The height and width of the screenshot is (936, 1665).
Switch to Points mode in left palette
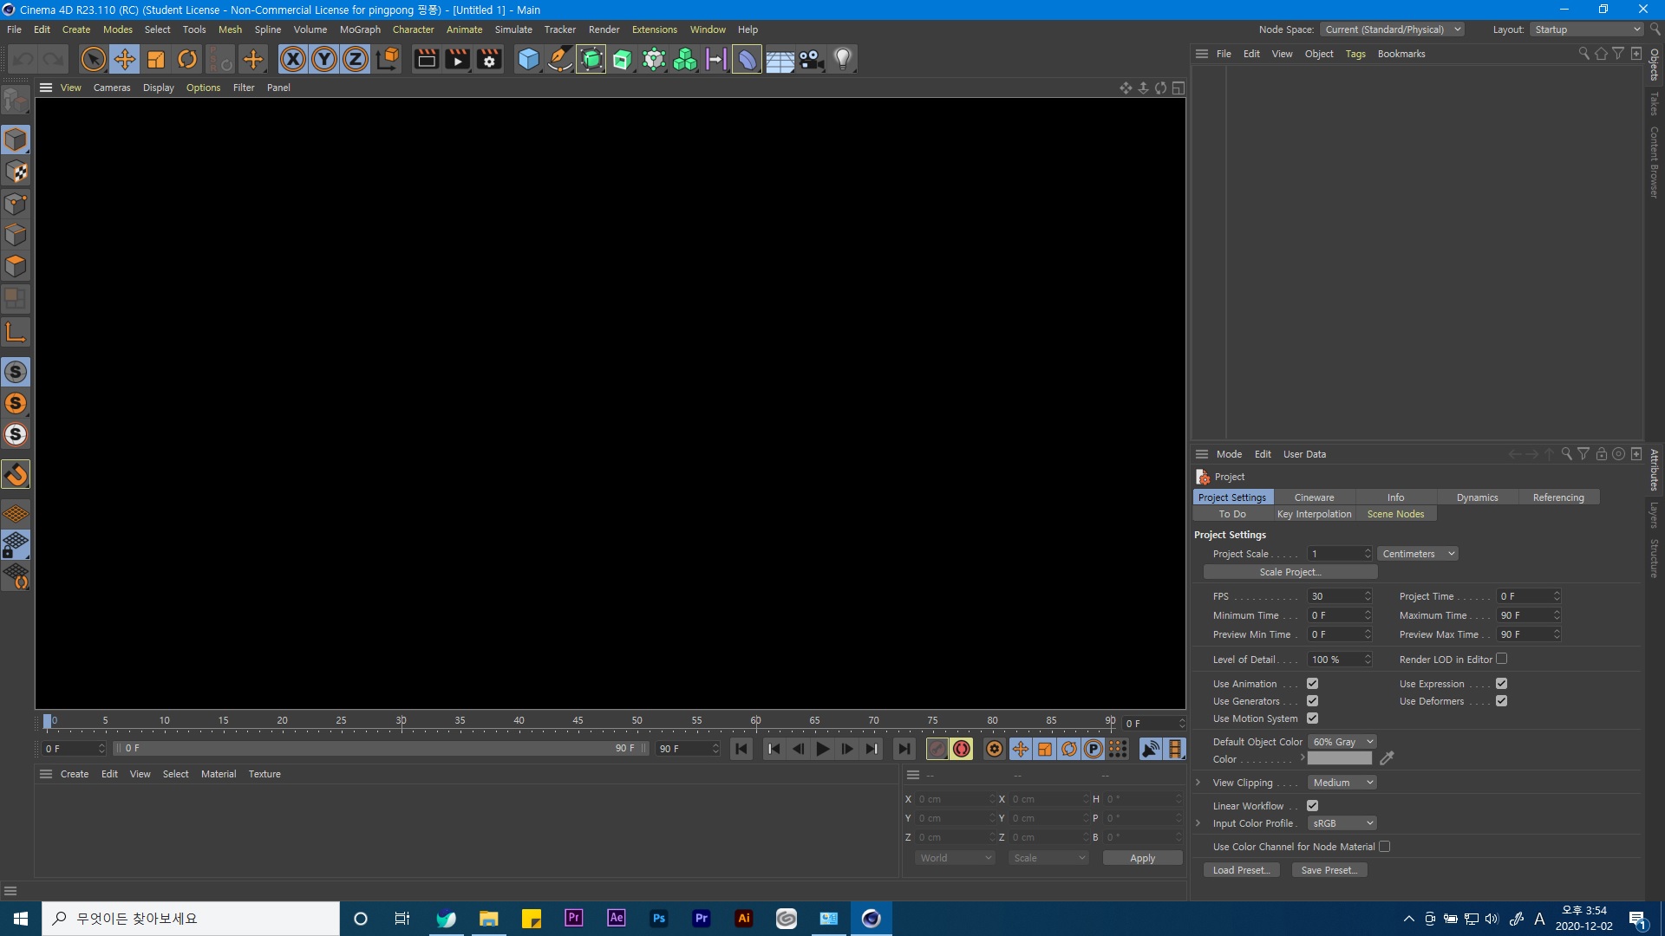(16, 204)
